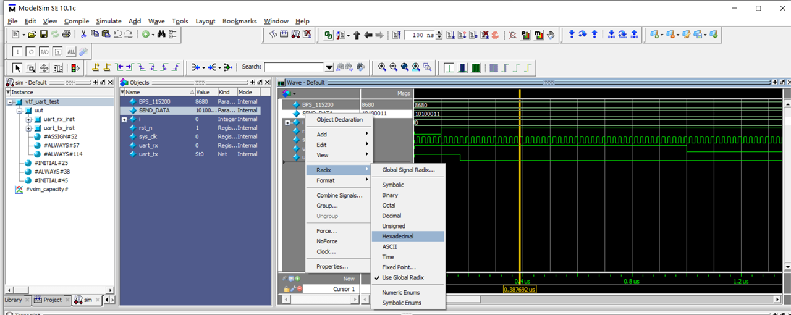Toggle the Use Global Radix option
The width and height of the screenshot is (791, 315).
click(403, 278)
